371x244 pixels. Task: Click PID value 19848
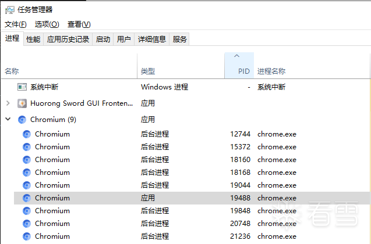point(240,211)
